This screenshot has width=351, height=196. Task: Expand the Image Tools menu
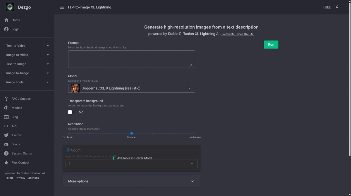(27, 82)
